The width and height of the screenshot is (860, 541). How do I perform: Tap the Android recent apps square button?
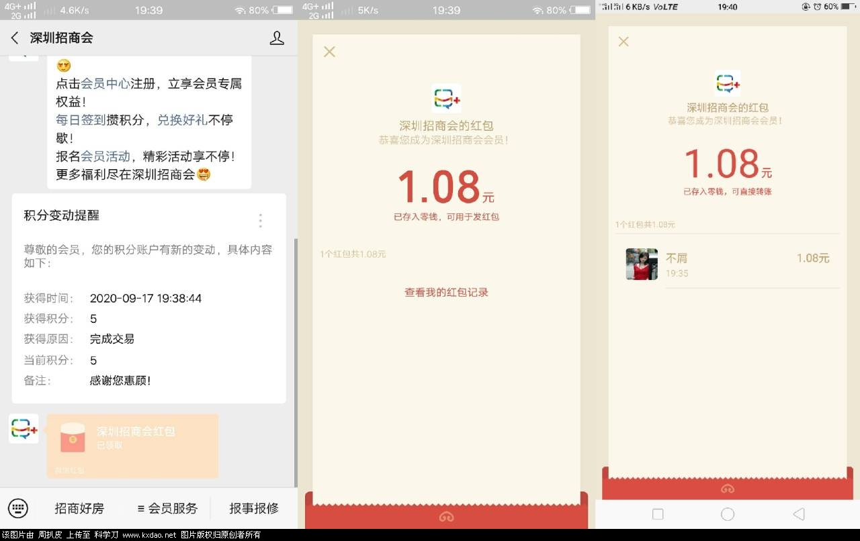(x=658, y=514)
